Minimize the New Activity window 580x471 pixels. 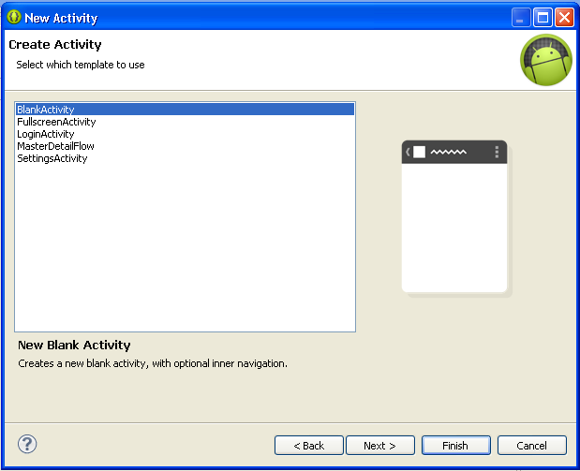[520, 18]
